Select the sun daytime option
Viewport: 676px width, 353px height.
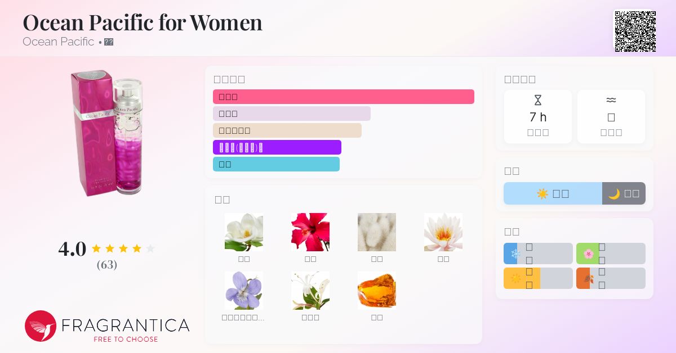click(x=553, y=193)
